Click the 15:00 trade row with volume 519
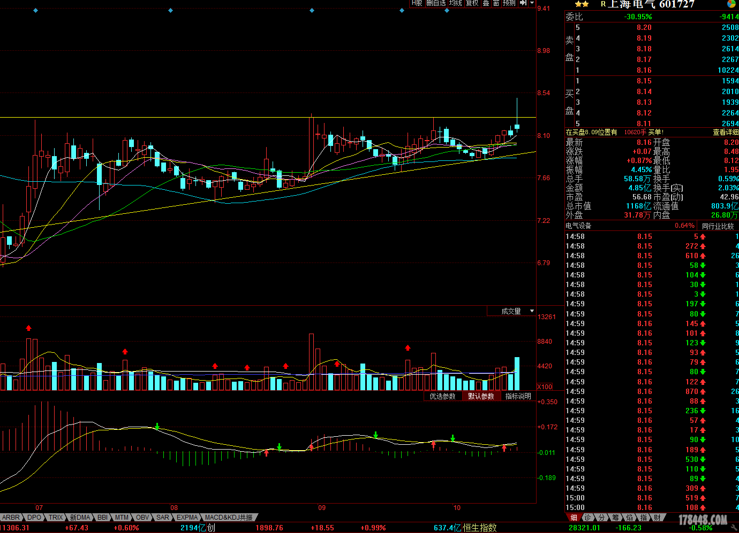 coord(652,498)
